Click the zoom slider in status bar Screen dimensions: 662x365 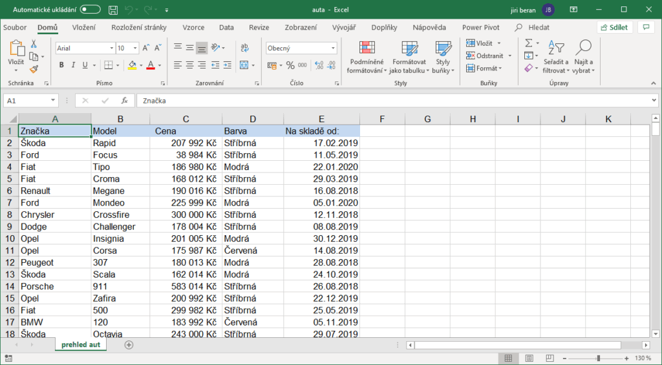(x=598, y=358)
